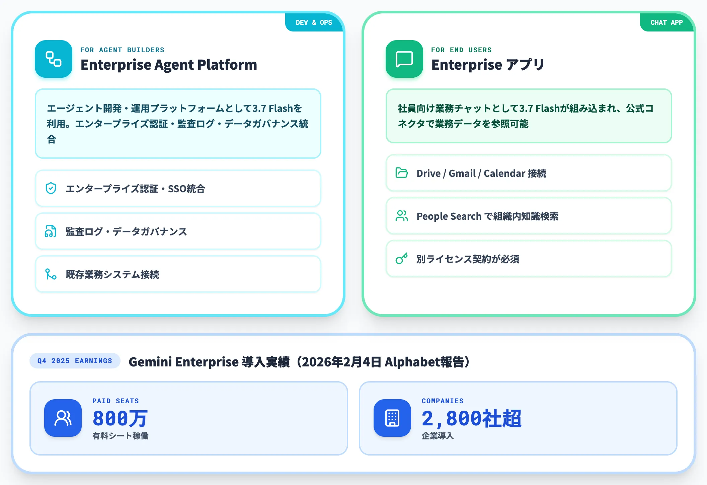Click the 有料シート稼働 caption
Image resolution: width=707 pixels, height=485 pixels.
pos(121,436)
